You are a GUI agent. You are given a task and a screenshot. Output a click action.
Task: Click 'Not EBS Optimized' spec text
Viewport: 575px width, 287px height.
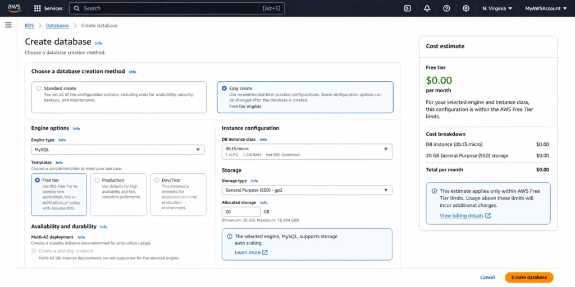[x=282, y=155]
